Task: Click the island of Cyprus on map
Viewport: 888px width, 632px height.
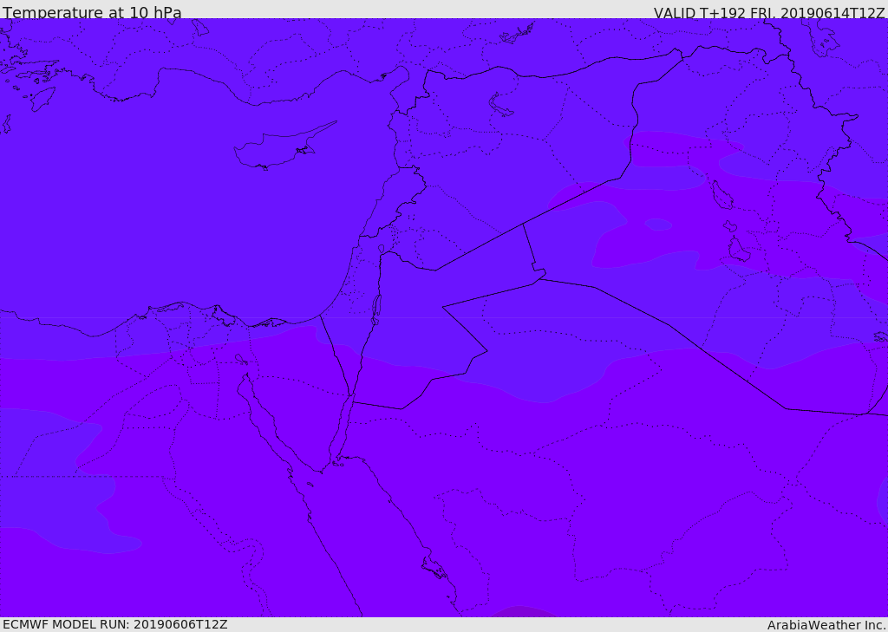Action: click(284, 147)
